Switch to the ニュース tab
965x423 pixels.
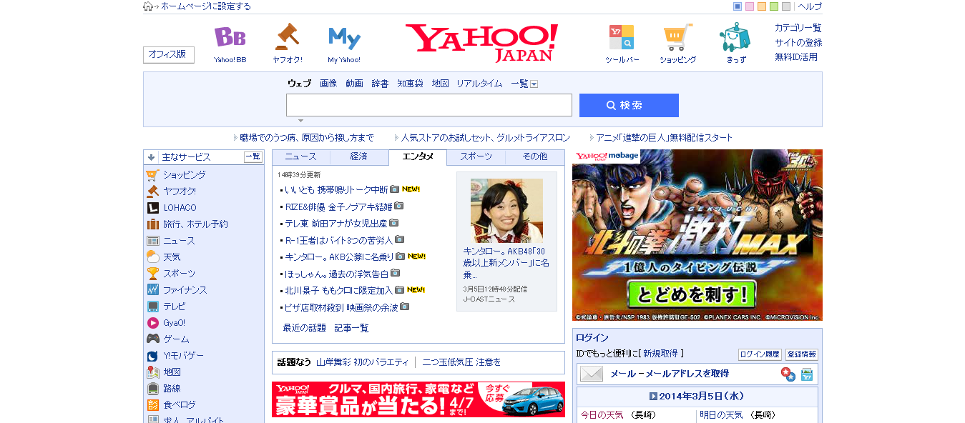tap(300, 156)
